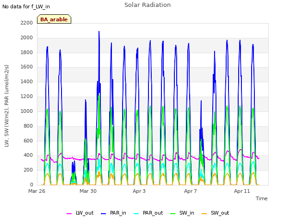
Task: Click the blue PAR_in legend swatch
Action: pos(103,214)
